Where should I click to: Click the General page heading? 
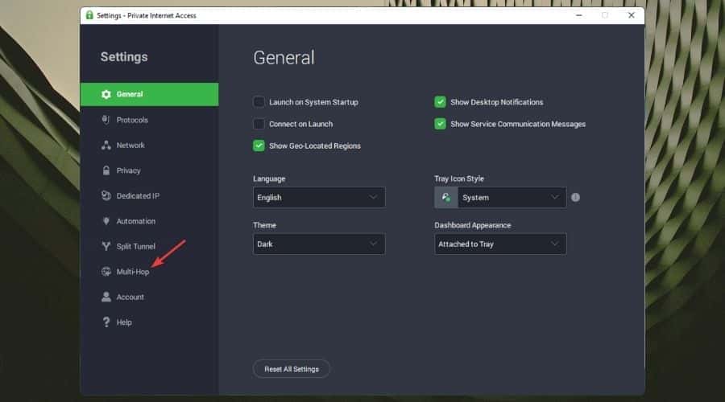click(x=284, y=58)
